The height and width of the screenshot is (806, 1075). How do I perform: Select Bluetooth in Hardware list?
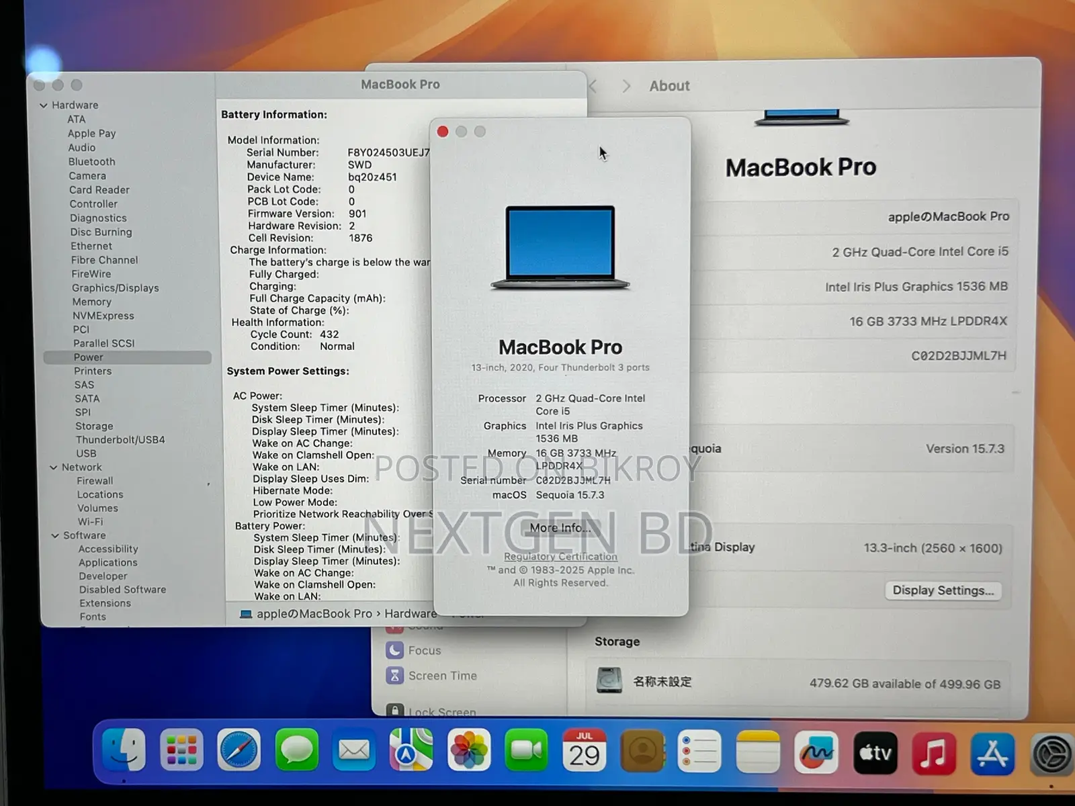point(91,162)
